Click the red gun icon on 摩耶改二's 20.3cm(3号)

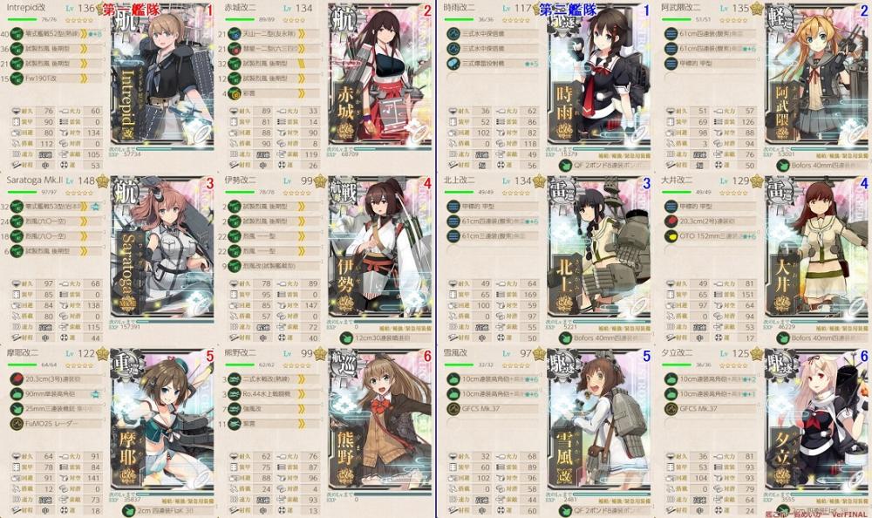(x=17, y=378)
